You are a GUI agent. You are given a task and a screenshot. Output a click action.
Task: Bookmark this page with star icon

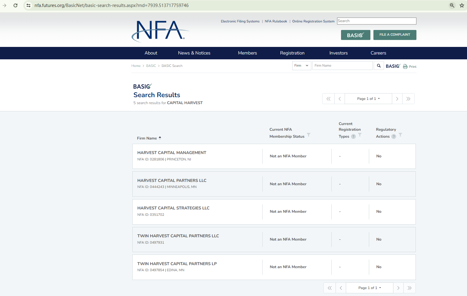coord(462,5)
